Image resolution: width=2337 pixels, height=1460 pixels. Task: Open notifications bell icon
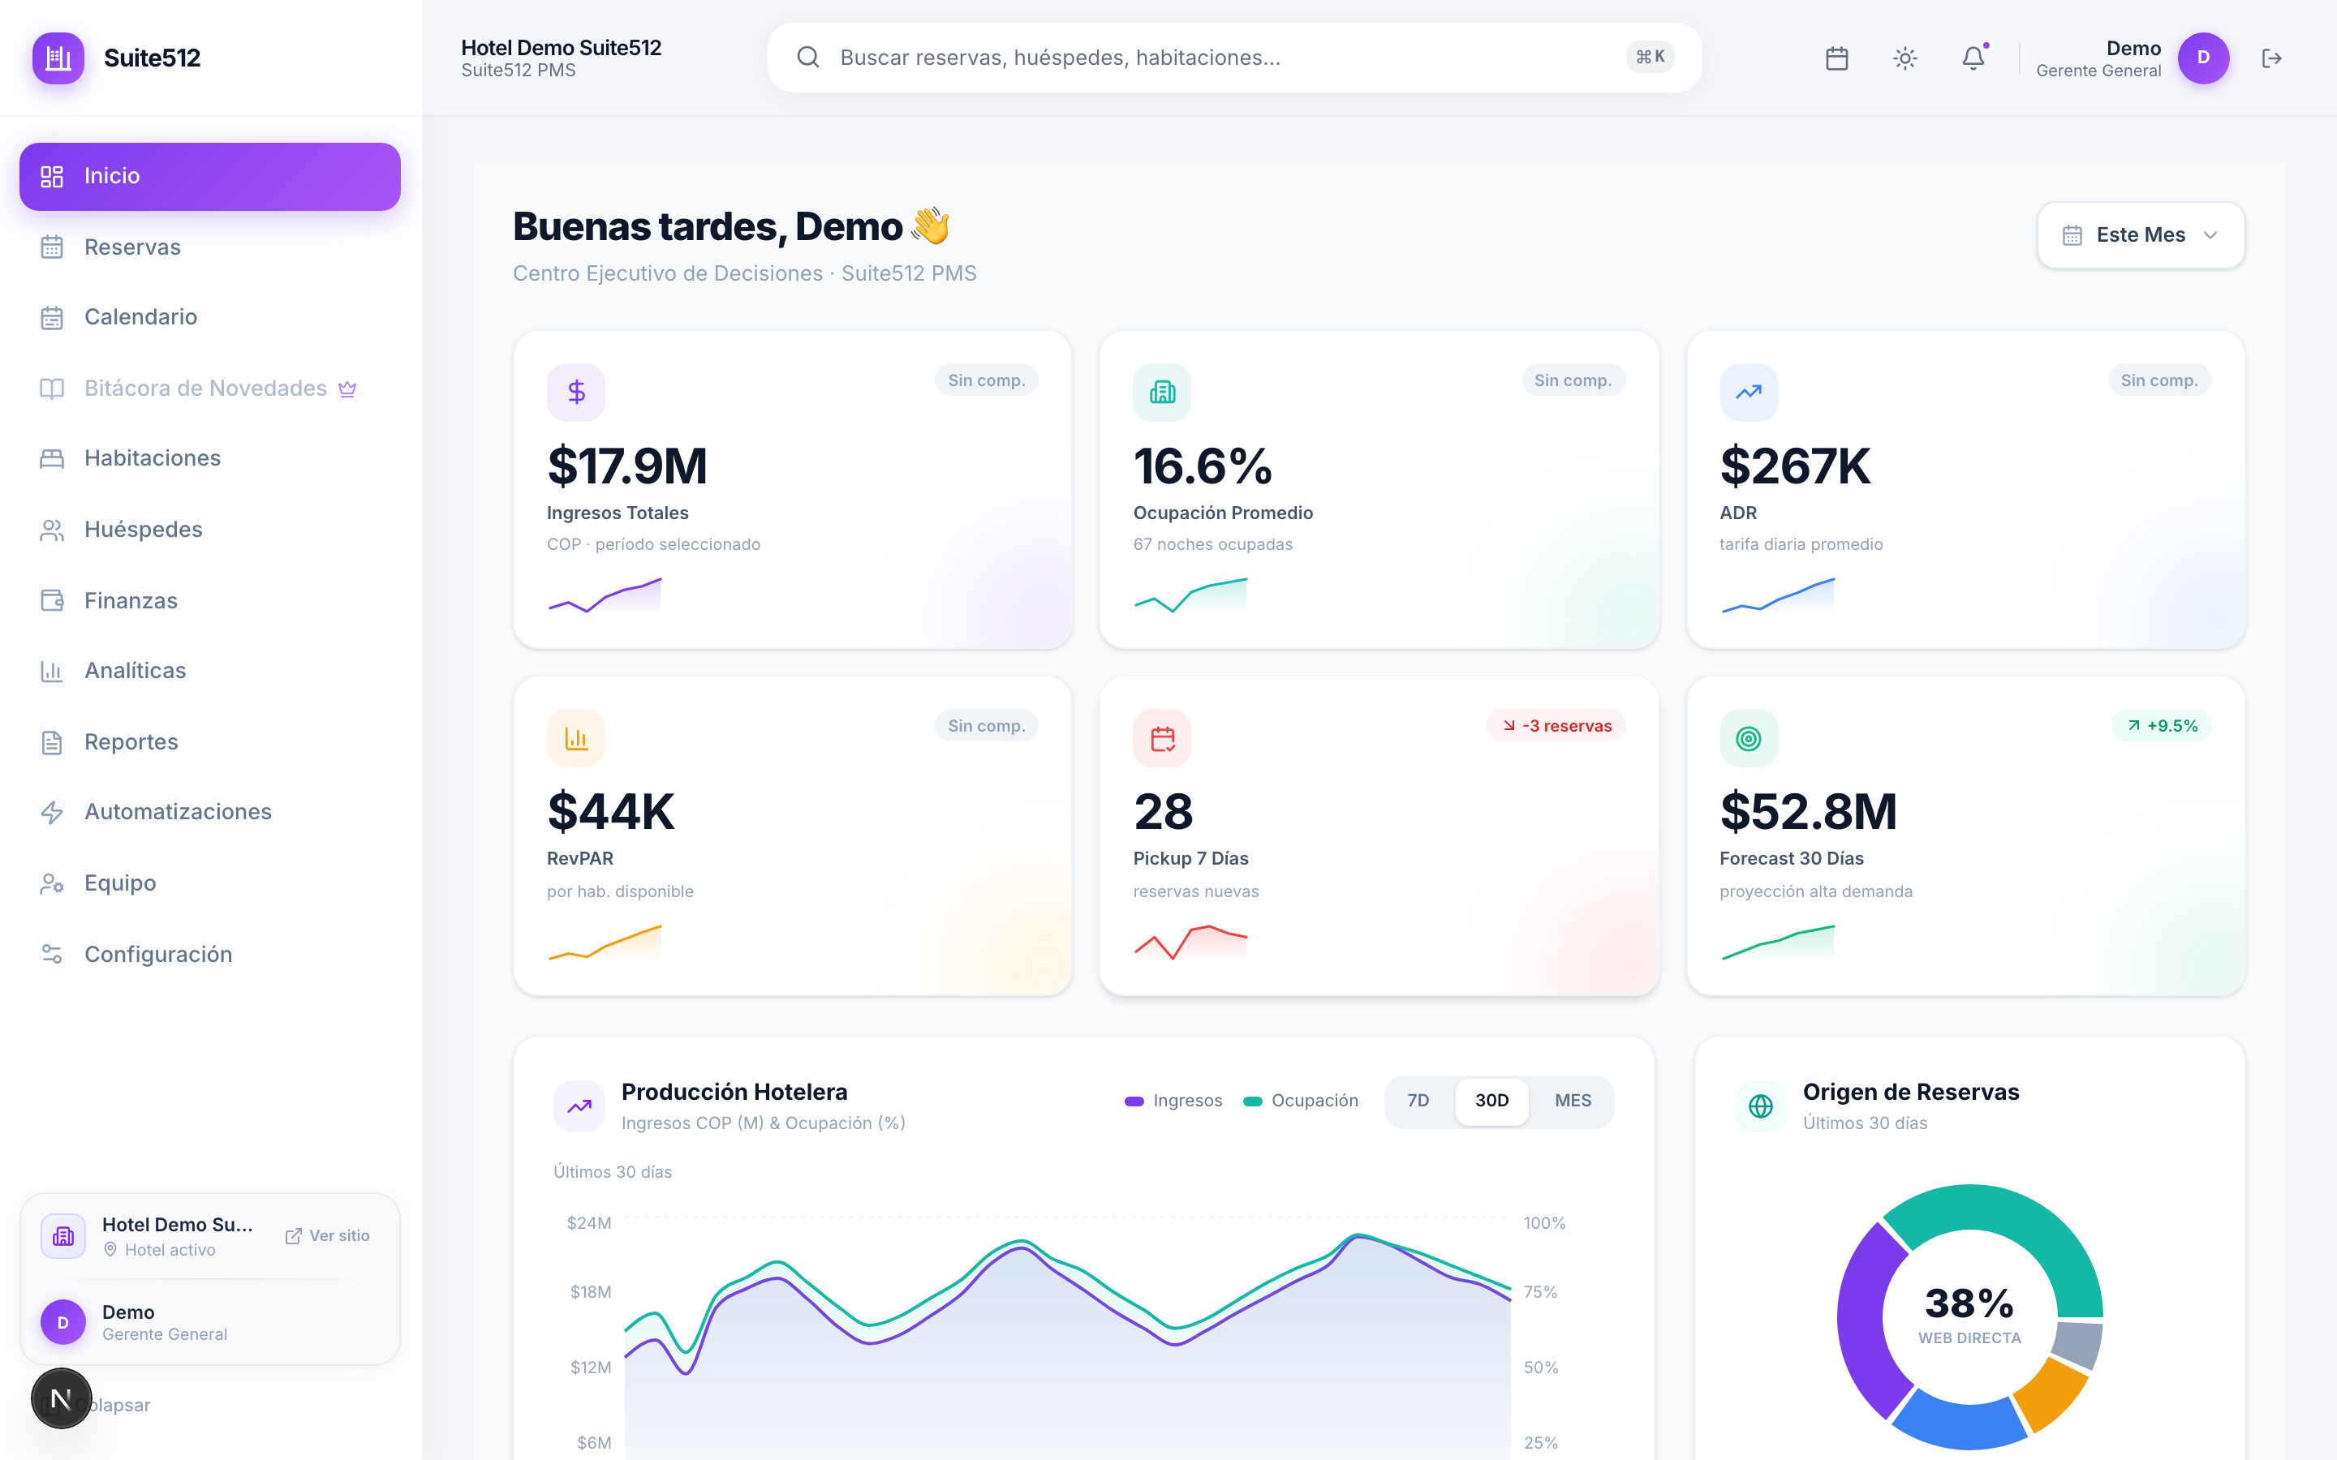click(1973, 58)
